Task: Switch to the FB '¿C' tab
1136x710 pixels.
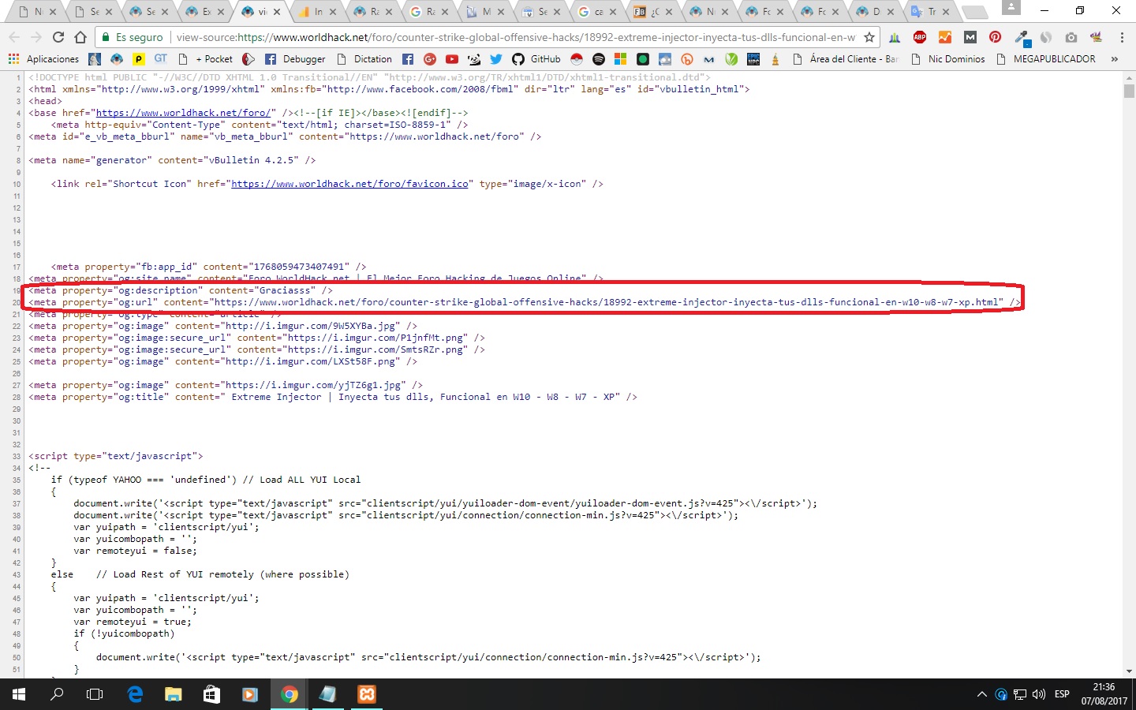Action: (654, 12)
